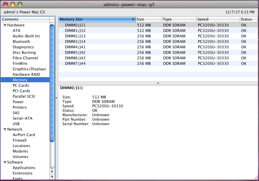Open Serial-ATA category
This screenshot has width=259, height=181.
click(x=22, y=118)
